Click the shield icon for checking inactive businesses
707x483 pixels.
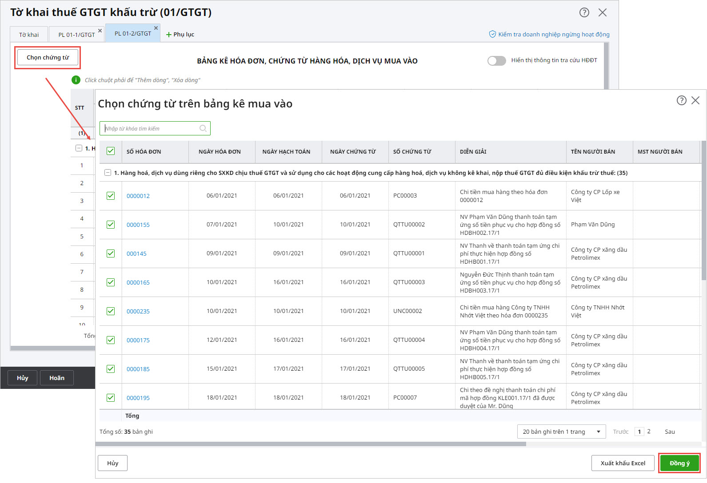click(492, 34)
